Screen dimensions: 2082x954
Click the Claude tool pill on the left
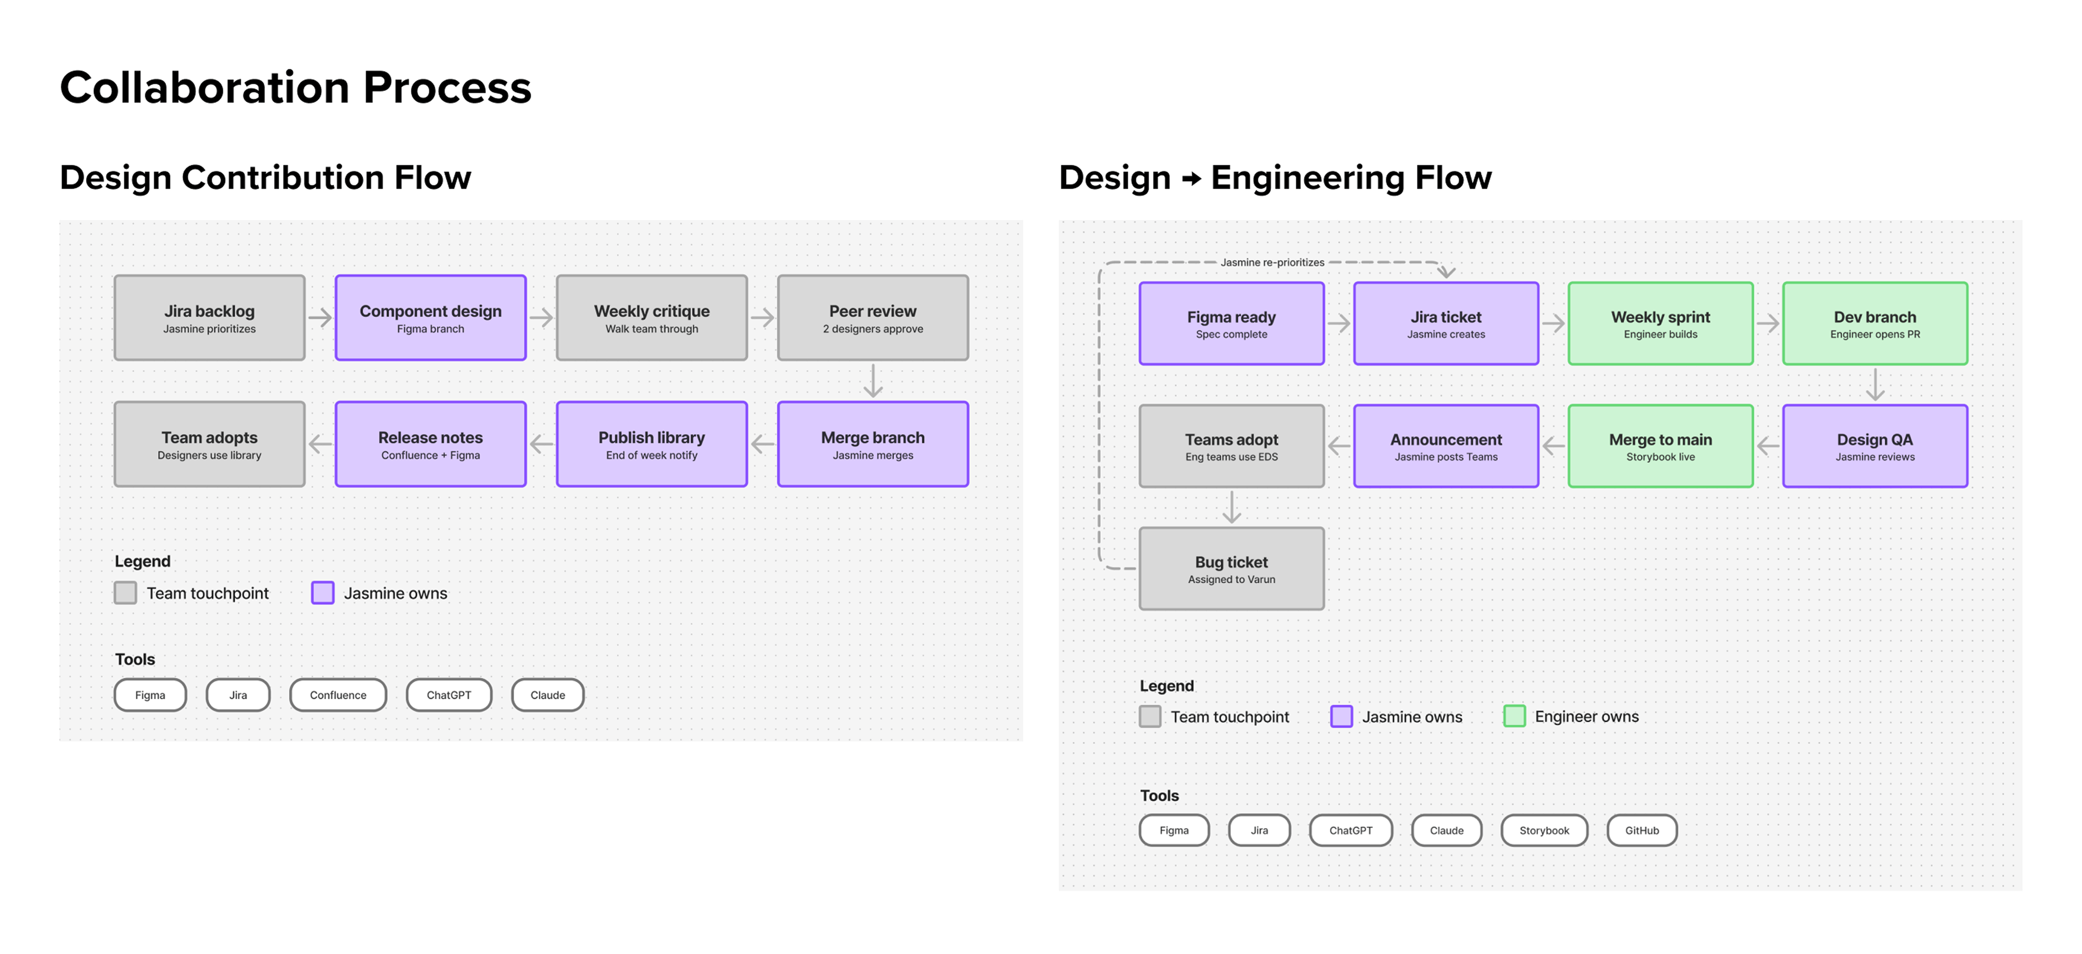pos(548,694)
